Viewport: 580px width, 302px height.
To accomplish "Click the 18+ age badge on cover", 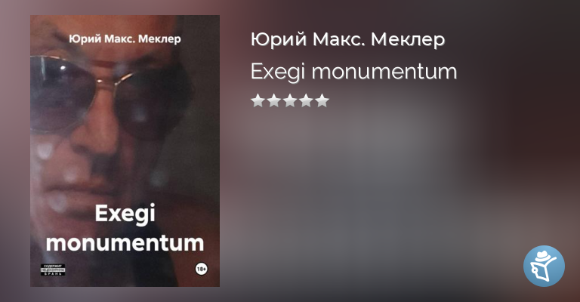I will tap(201, 269).
